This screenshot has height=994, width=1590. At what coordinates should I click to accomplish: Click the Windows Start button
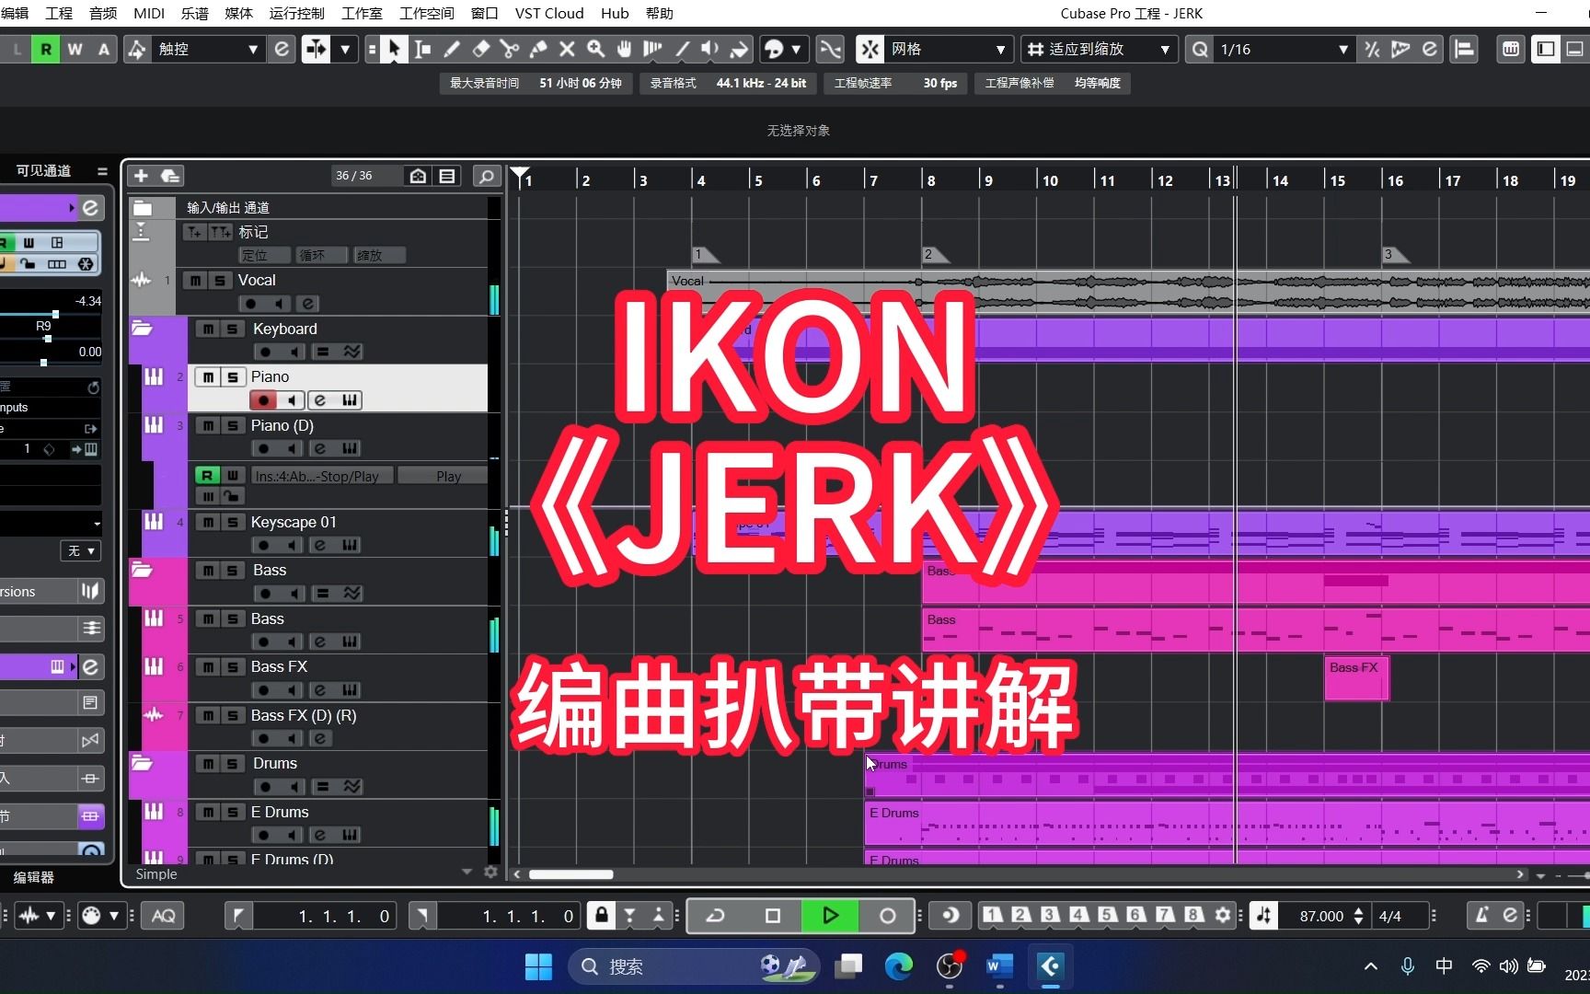[538, 966]
